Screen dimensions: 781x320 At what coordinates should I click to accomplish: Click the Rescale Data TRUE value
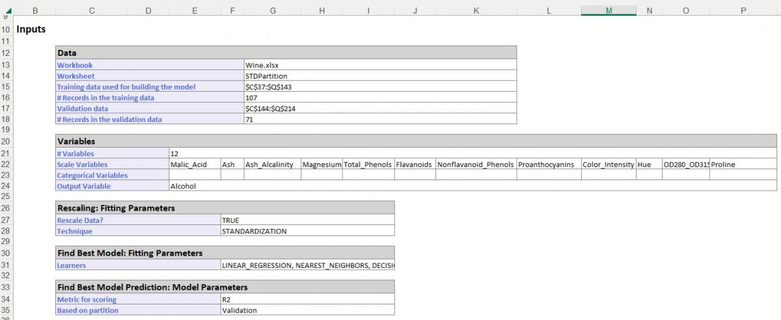307,220
